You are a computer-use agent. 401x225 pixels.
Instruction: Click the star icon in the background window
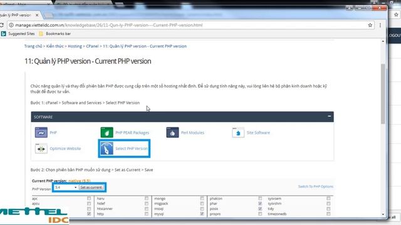click(x=396, y=15)
